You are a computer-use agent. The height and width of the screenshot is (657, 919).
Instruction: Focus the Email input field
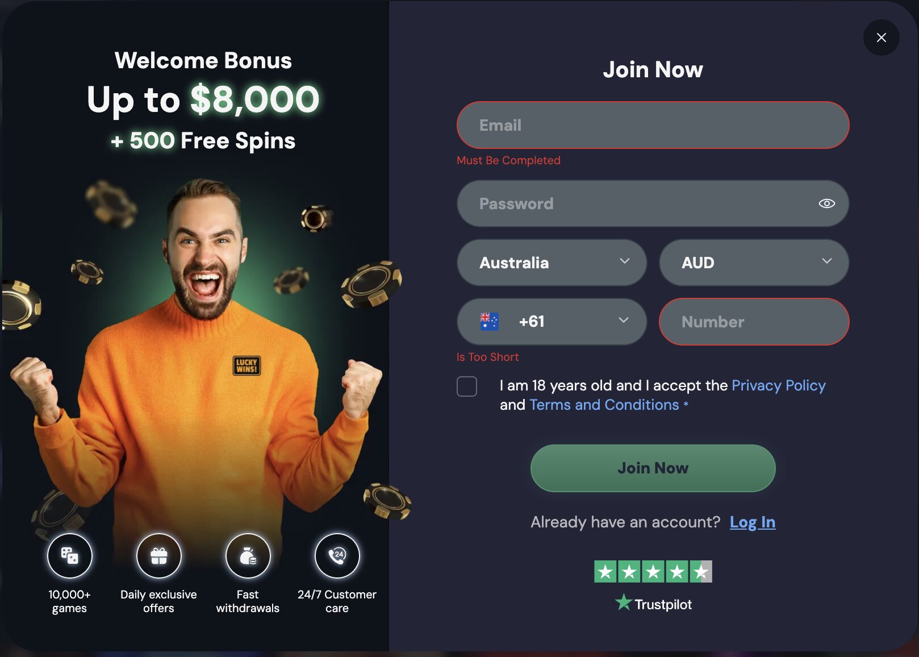[653, 125]
